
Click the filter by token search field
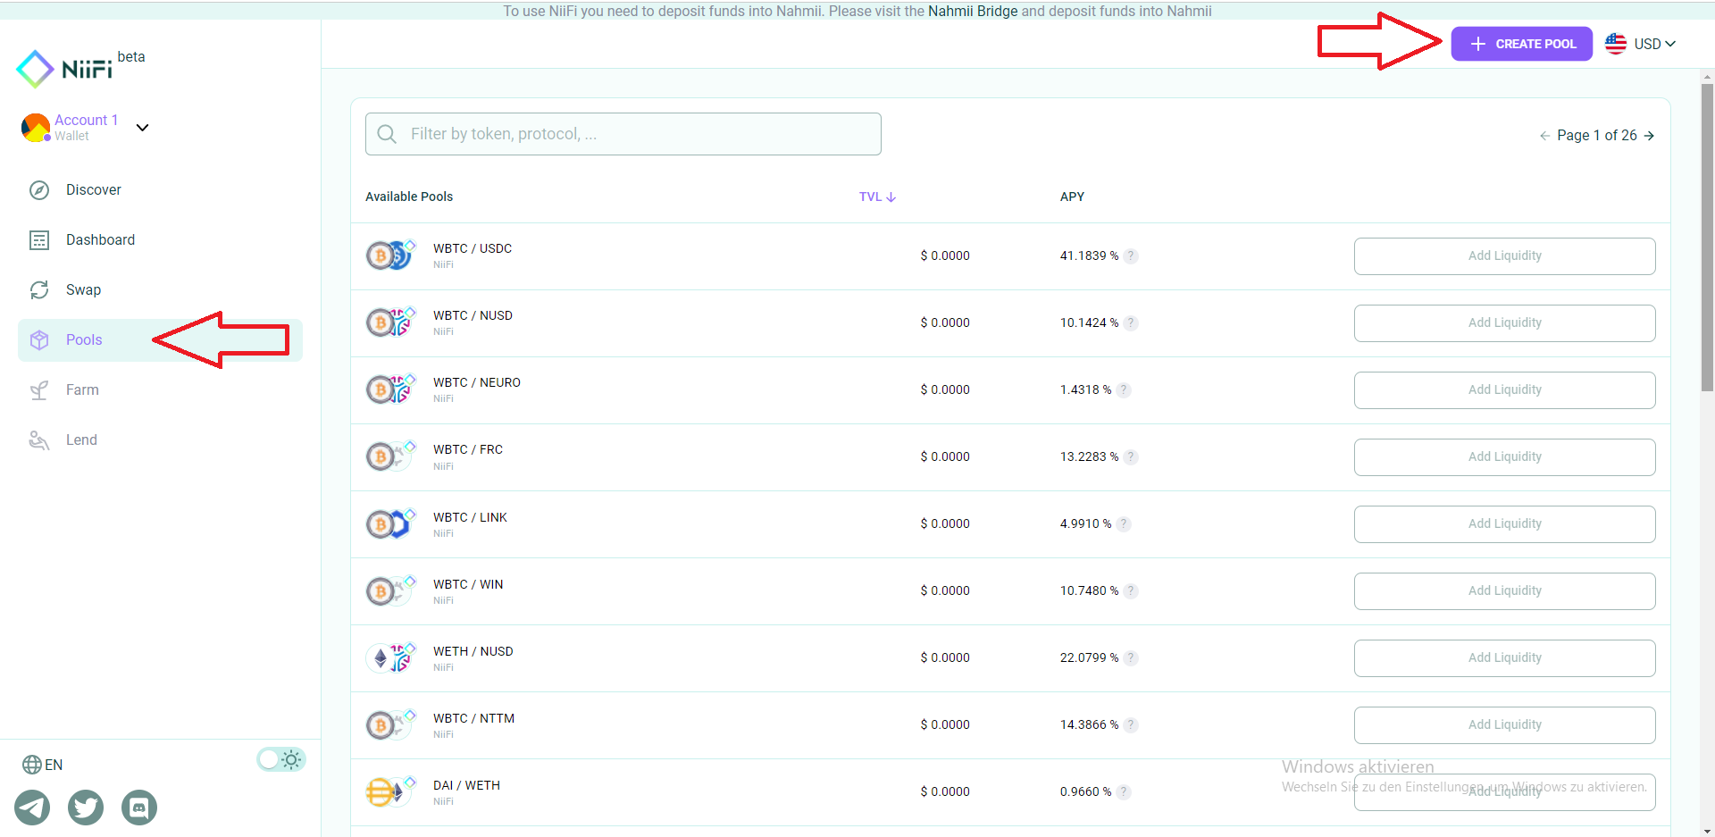(623, 134)
